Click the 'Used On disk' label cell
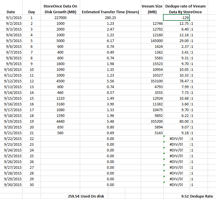 click(94, 196)
